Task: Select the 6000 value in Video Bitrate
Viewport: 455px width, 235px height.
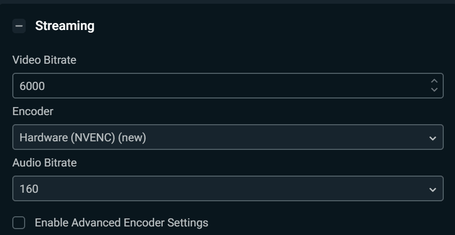Action: 32,86
